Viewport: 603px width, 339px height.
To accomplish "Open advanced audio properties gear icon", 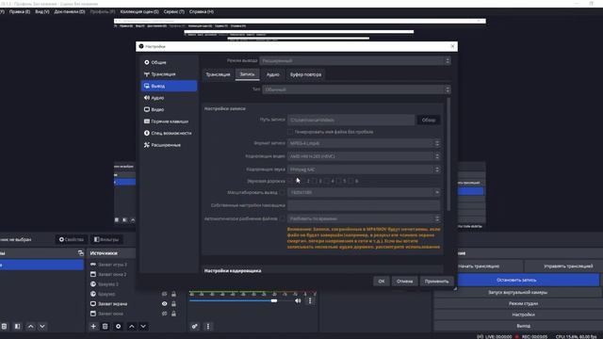I will [x=195, y=327].
